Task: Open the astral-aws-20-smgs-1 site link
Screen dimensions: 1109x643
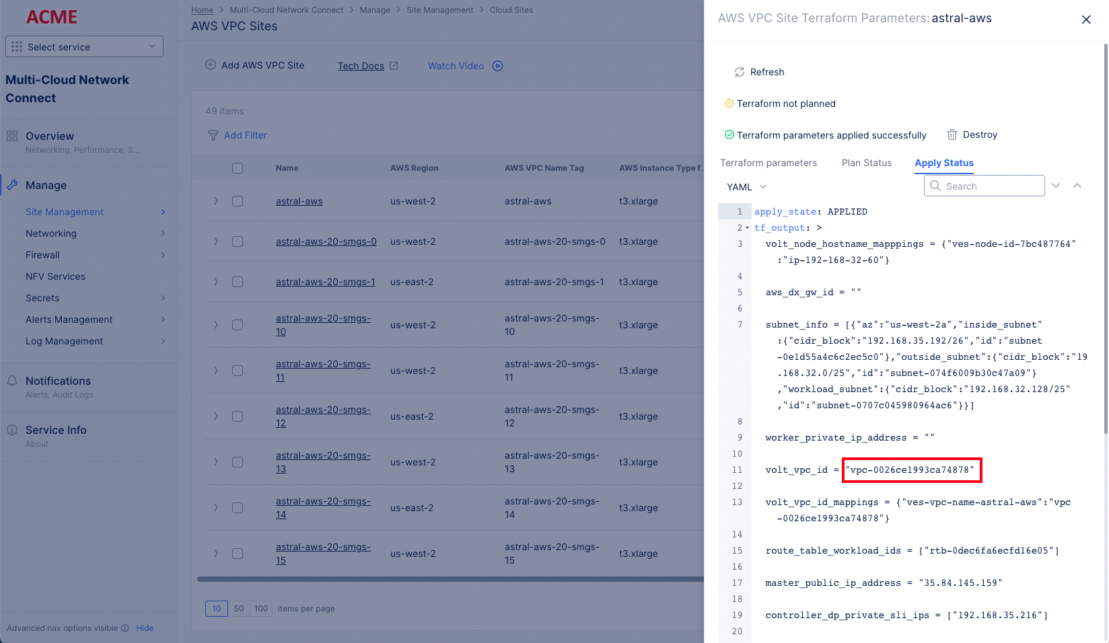Action: 326,282
